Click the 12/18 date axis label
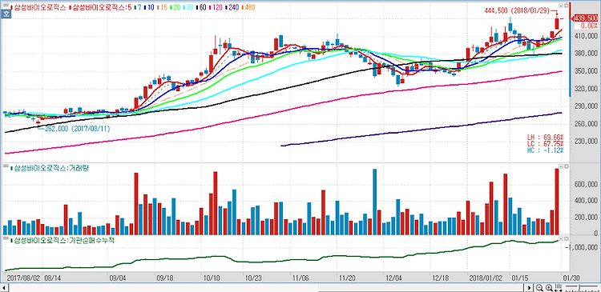Screen dimensions: 601x292 pos(442,278)
